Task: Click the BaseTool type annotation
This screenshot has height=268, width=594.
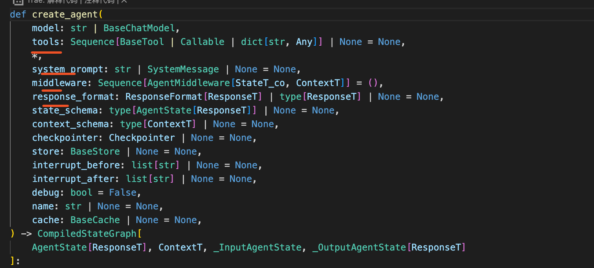Action: [142, 42]
